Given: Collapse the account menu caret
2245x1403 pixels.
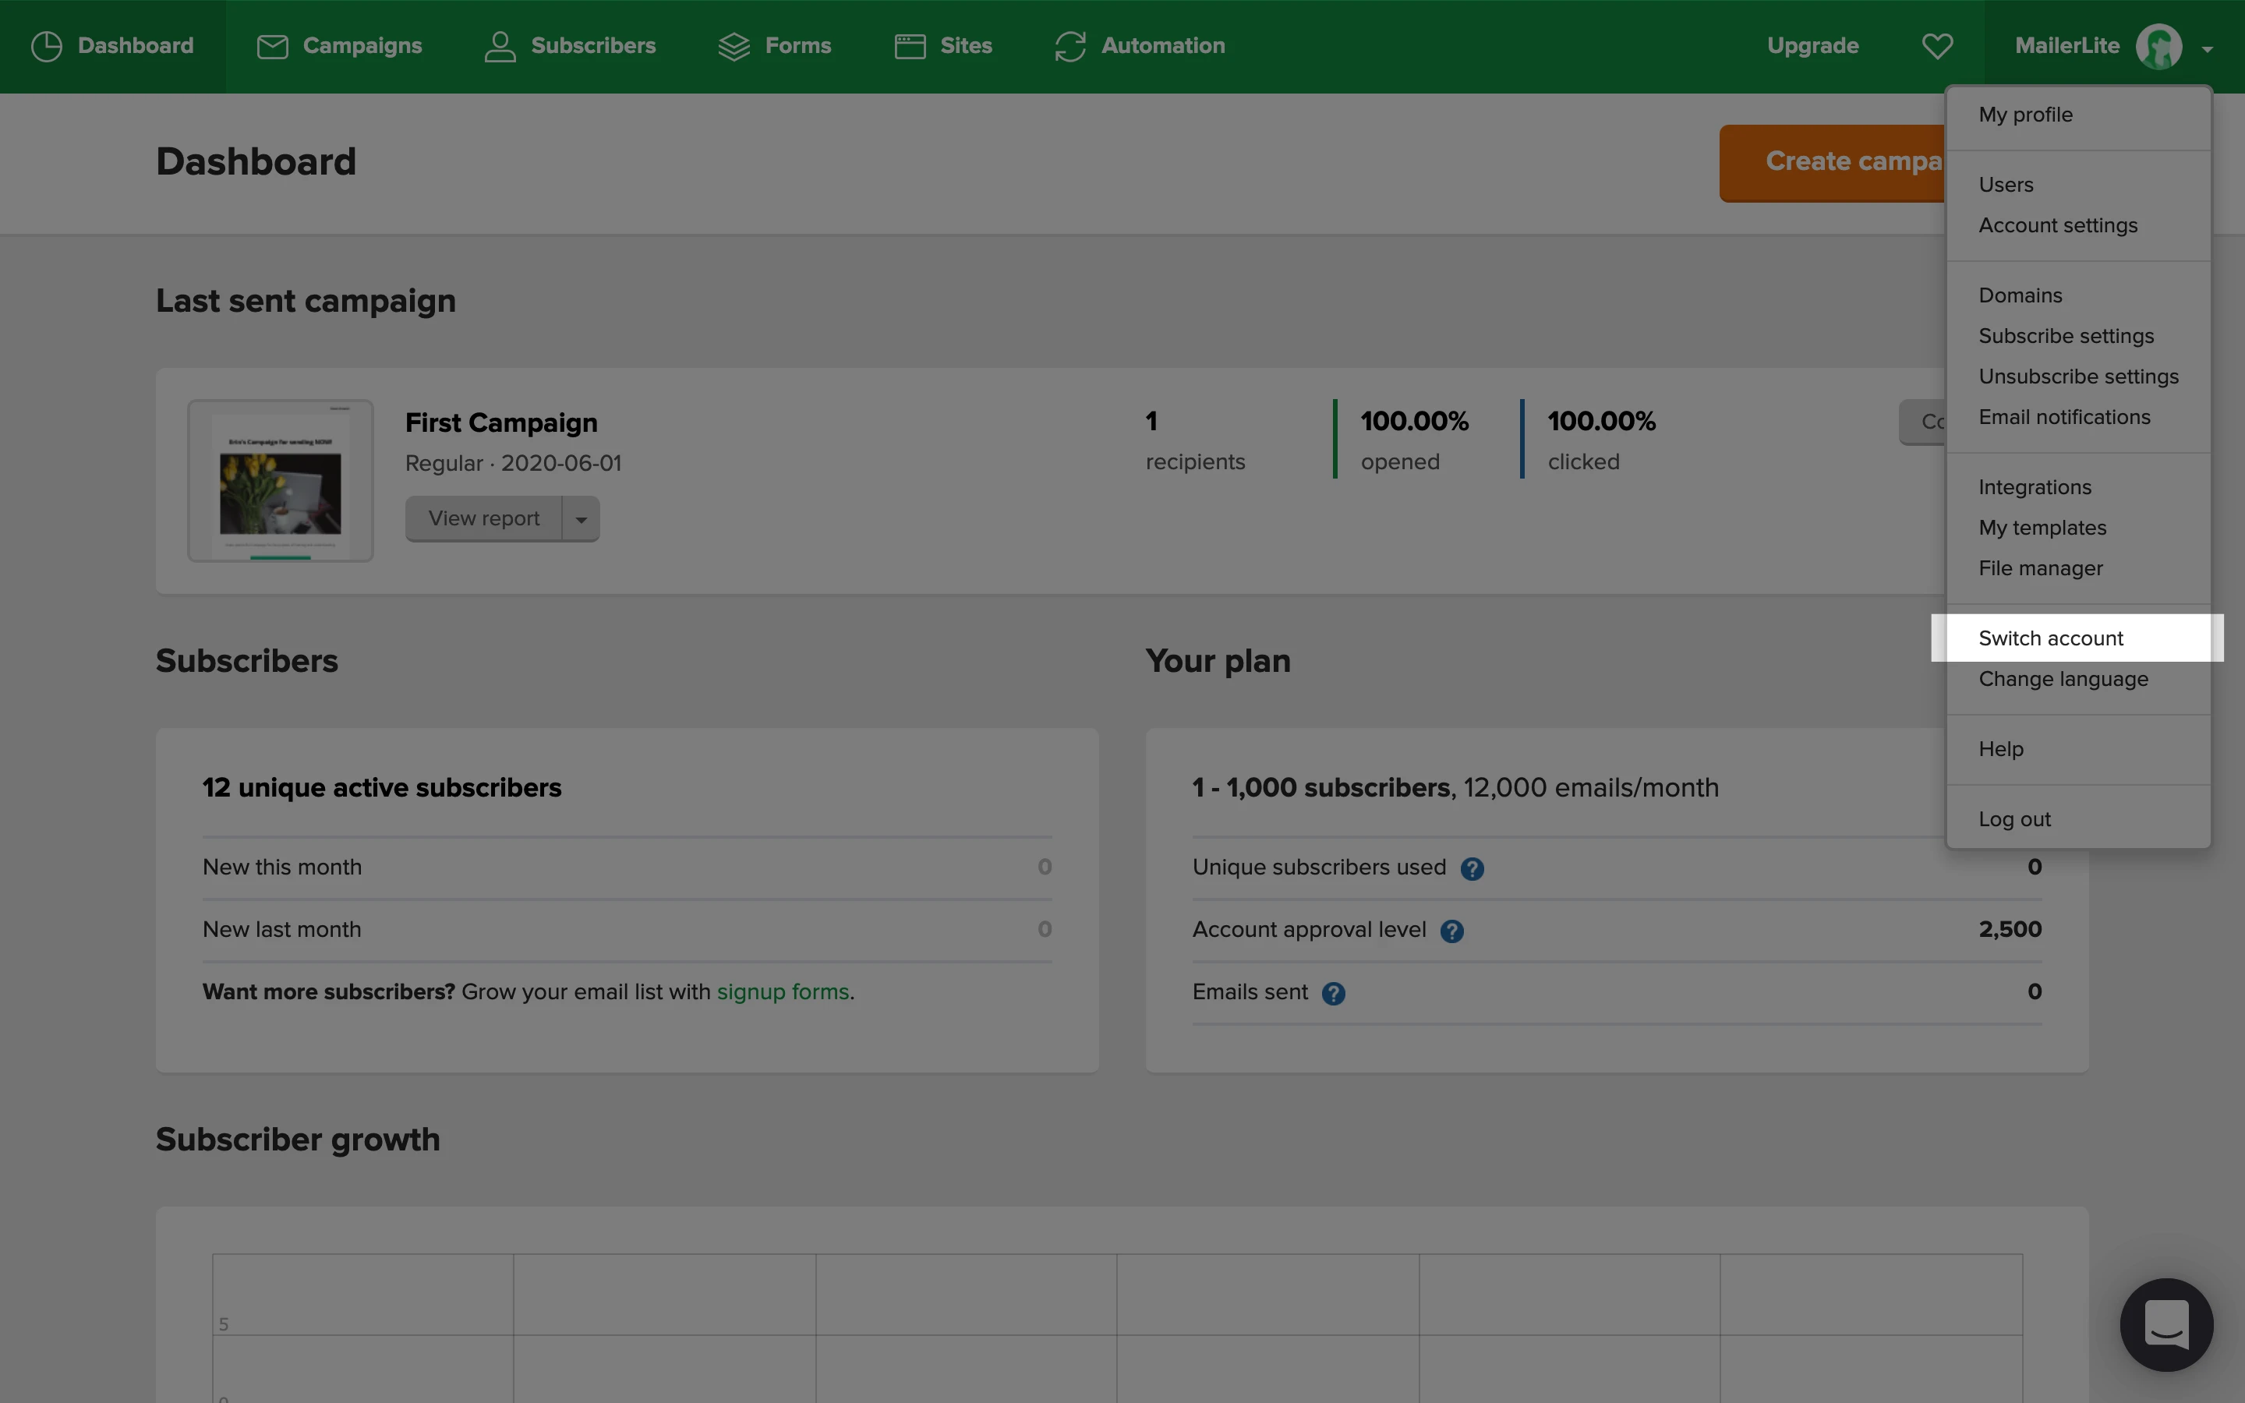Looking at the screenshot, I should coord(2207,49).
